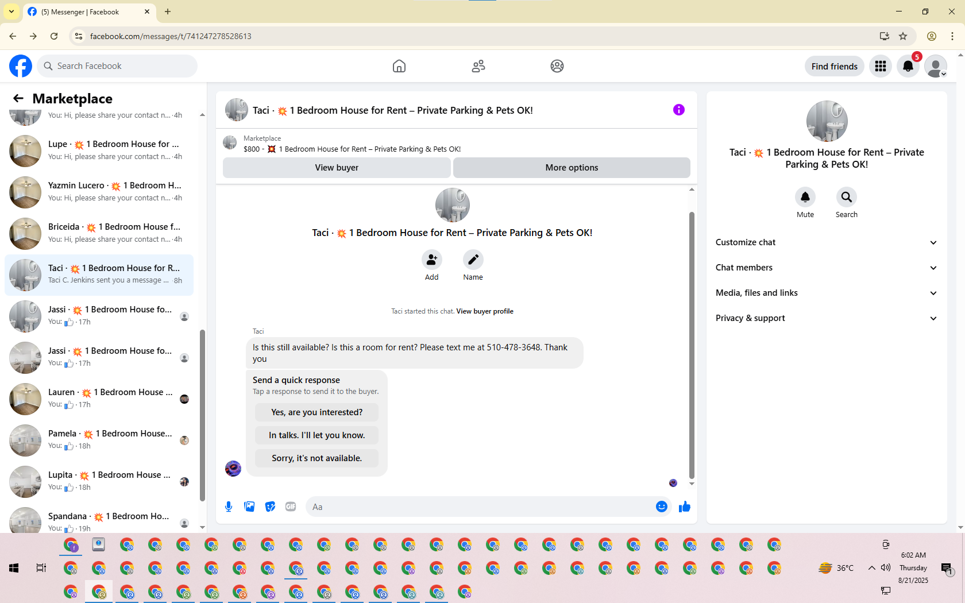Screen dimensions: 965x603
Task: Send a thumbs-up like
Action: point(685,507)
